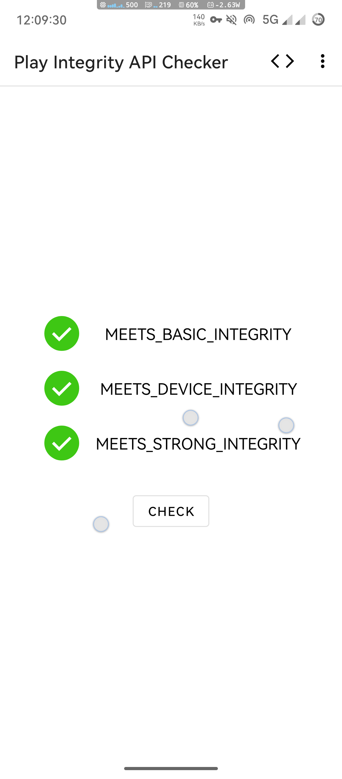
Task: Tap the green checkmark beside MEETS_STRONG_INTEGRITY
Action: [x=62, y=443]
